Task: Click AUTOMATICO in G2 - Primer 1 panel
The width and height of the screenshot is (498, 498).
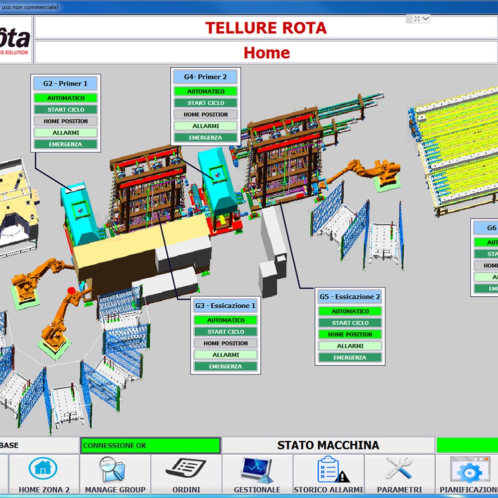Action: point(66,98)
